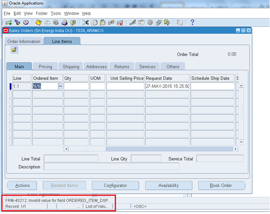Screen dimensions: 270x214
Task: Click the Qty field of line 1.1
Action: [76, 86]
